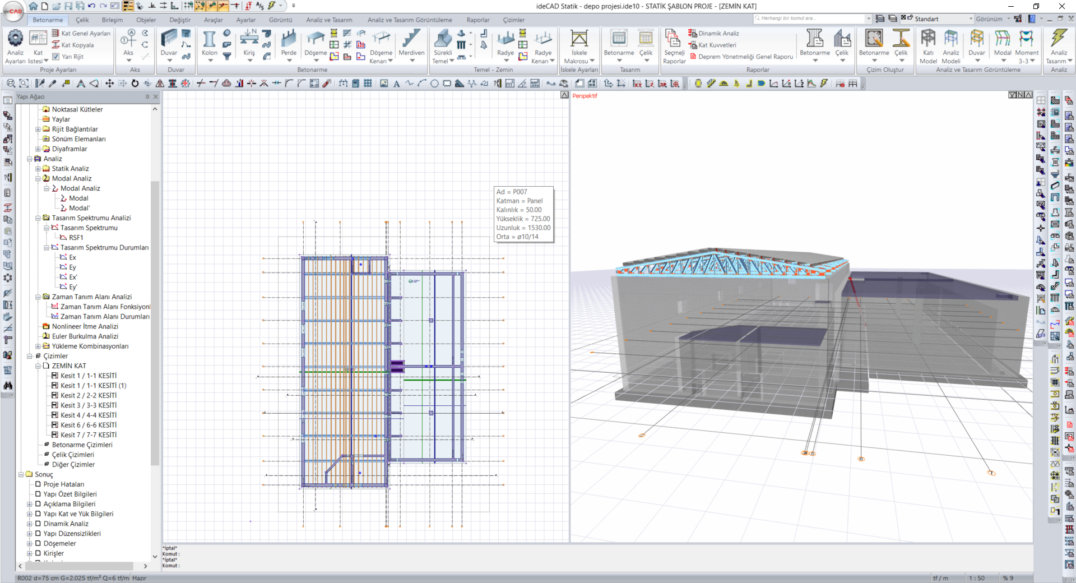Click the rotate tool in edit toolbar

point(135,84)
